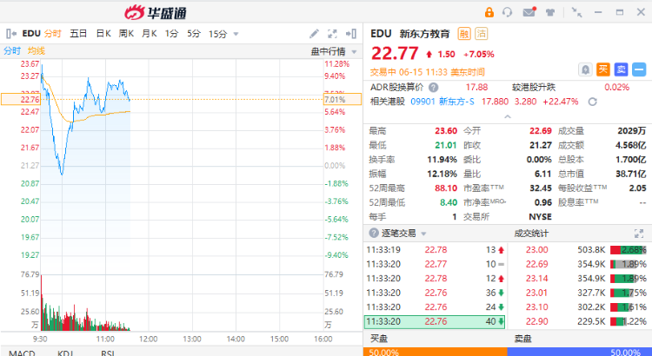
Task: Open the skin theme shirt icon
Action: 550,12
